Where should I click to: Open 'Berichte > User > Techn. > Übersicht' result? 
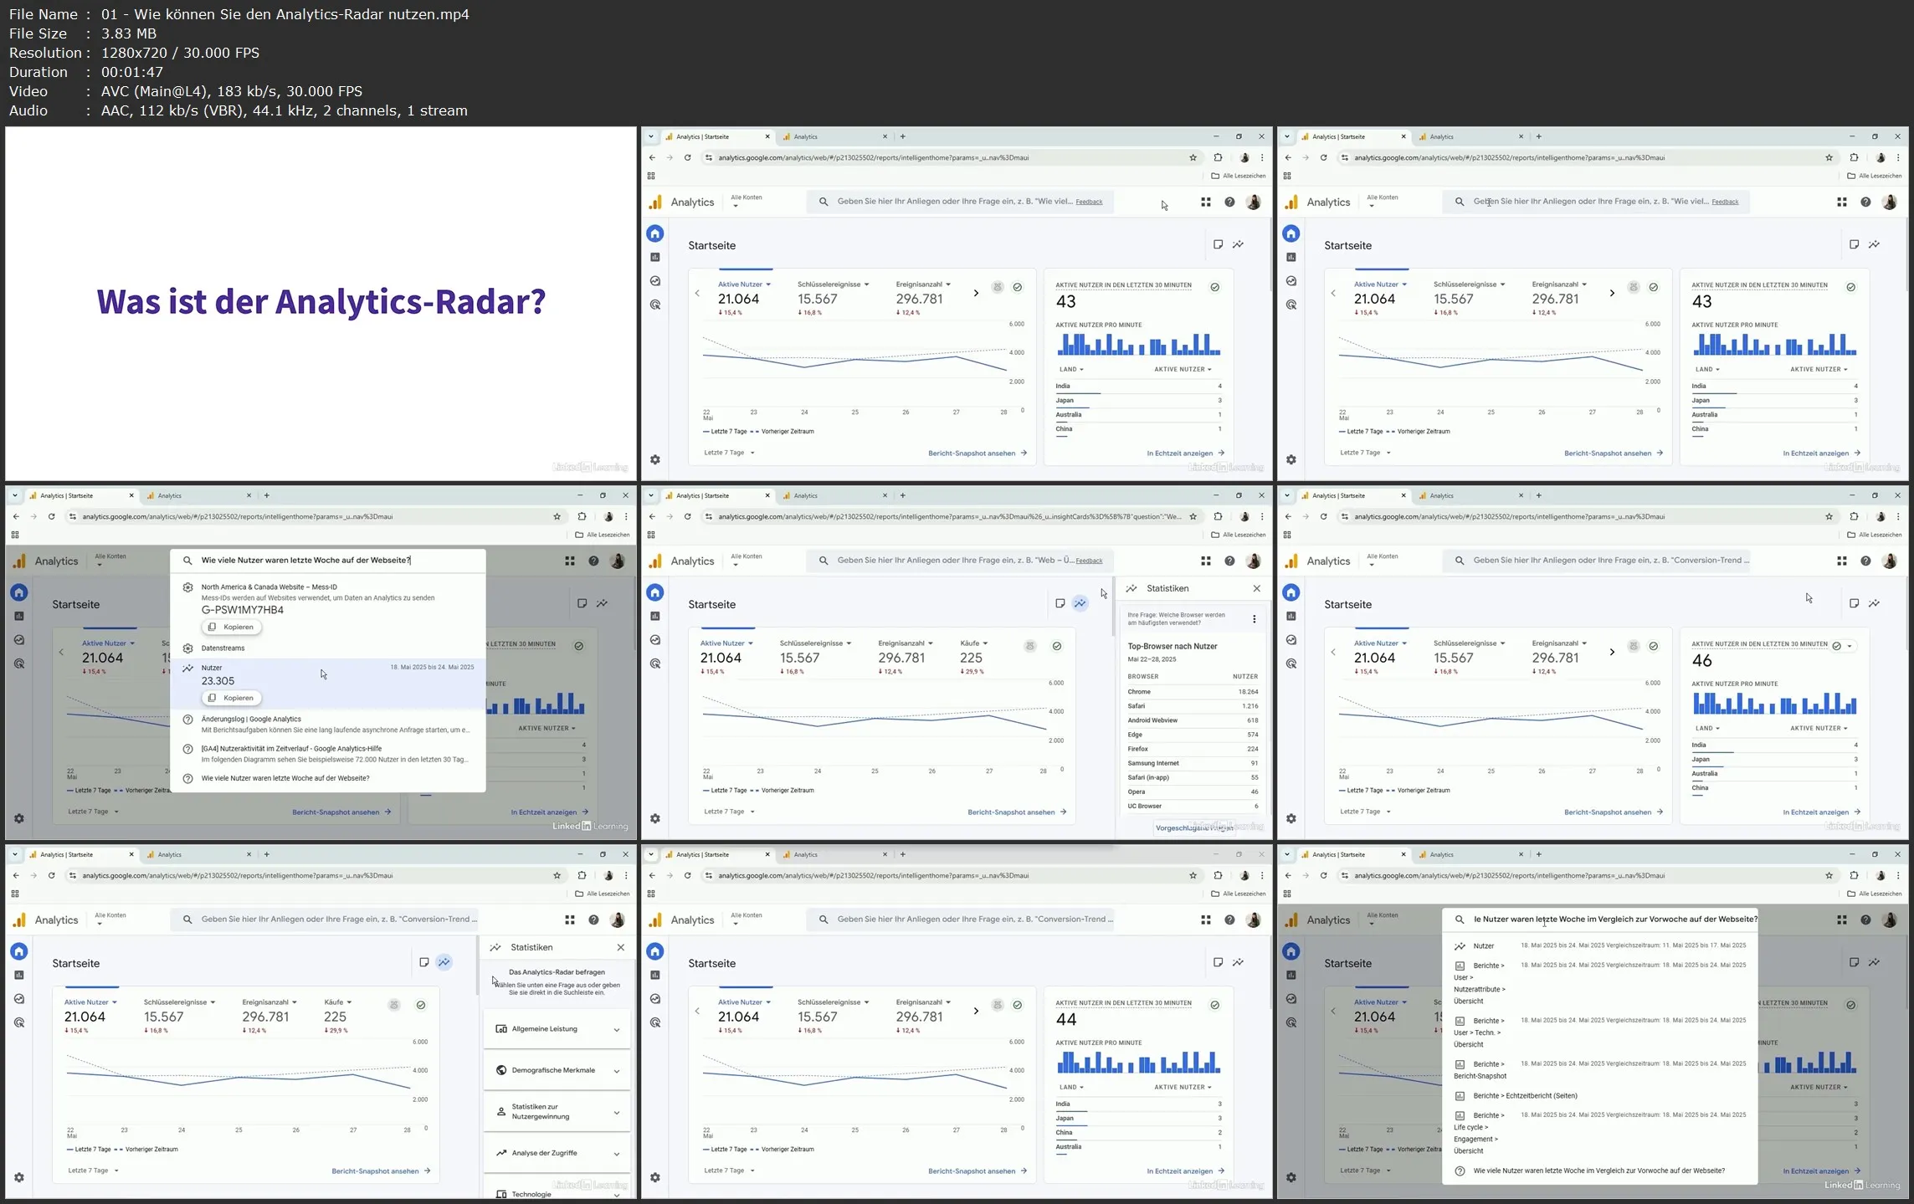click(1599, 1032)
